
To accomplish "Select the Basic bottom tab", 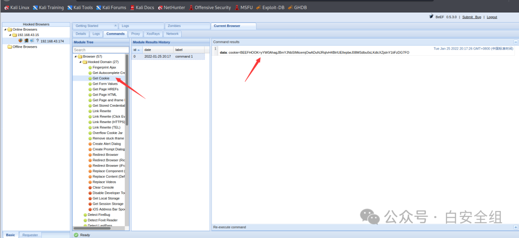I will click(x=10, y=235).
